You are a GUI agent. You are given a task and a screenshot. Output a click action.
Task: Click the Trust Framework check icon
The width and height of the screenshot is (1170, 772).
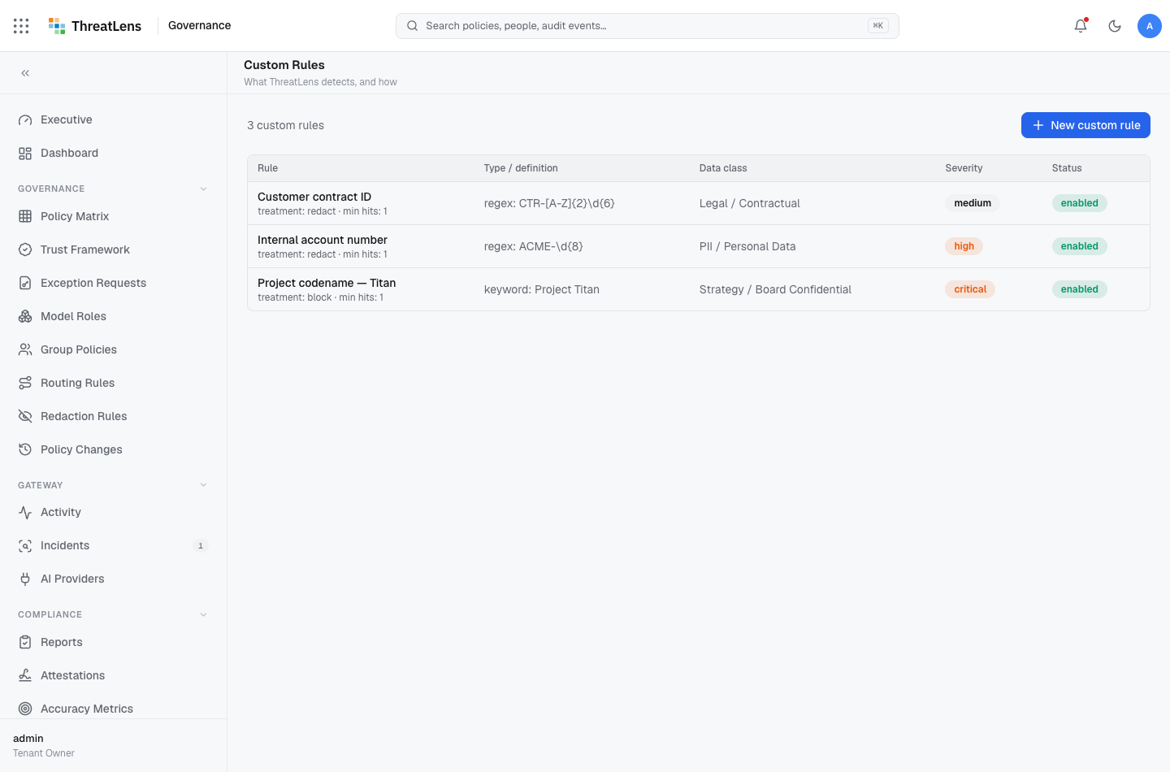point(25,250)
